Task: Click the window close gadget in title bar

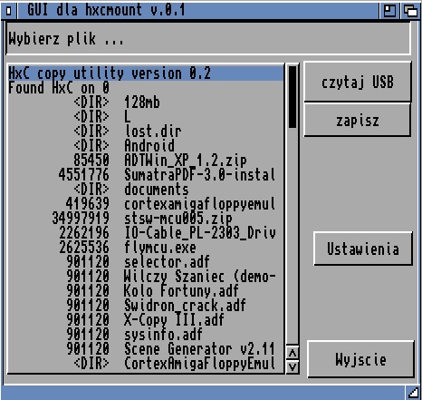Action: 9,11
